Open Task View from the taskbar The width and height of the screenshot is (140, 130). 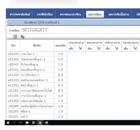click(x=20, y=123)
